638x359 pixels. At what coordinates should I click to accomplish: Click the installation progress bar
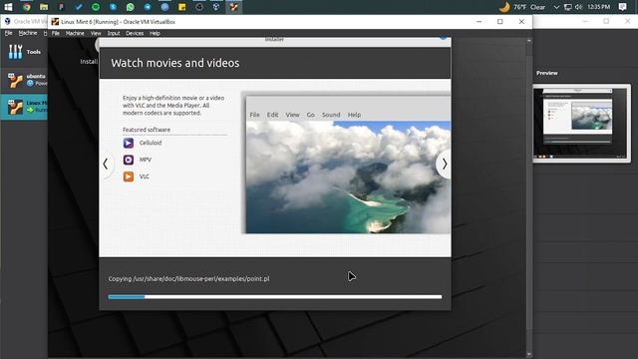pos(275,297)
